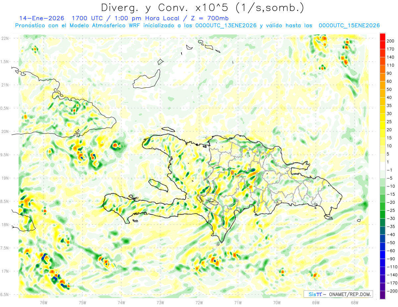
Task: Click the "74W" longitude label
Action: click(x=121, y=302)
